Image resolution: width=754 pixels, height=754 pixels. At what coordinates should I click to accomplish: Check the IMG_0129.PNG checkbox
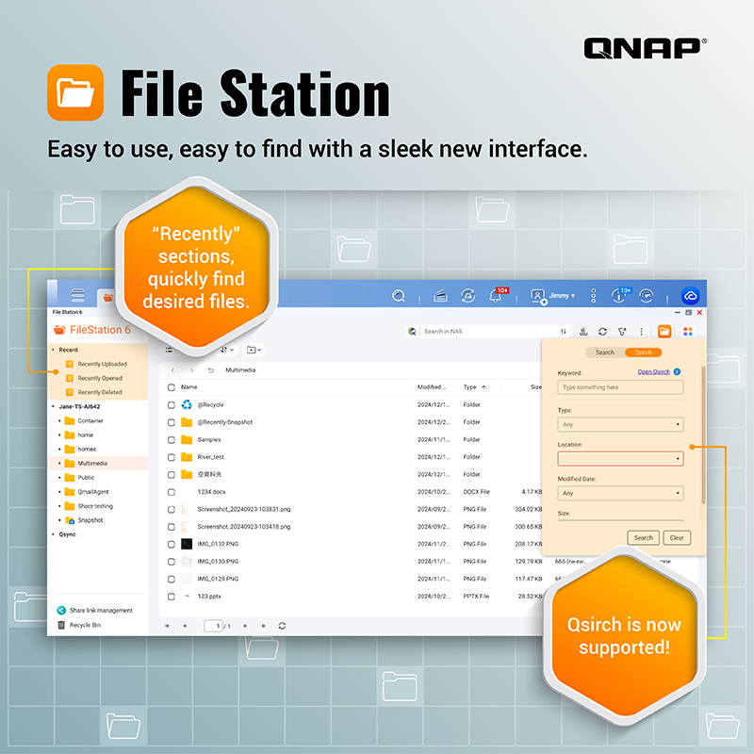pos(172,579)
